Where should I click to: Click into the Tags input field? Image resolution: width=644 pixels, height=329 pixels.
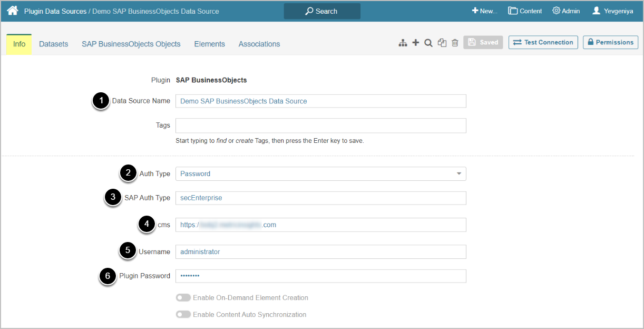tap(320, 125)
